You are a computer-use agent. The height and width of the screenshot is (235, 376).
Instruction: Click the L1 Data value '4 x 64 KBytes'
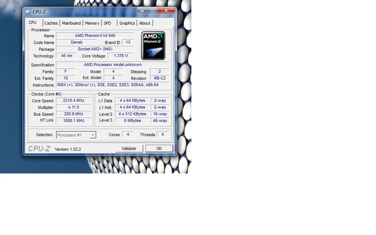click(x=132, y=100)
